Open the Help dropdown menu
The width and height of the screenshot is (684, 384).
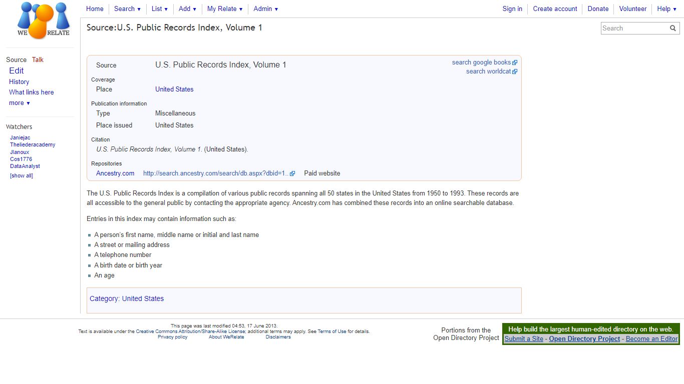666,8
